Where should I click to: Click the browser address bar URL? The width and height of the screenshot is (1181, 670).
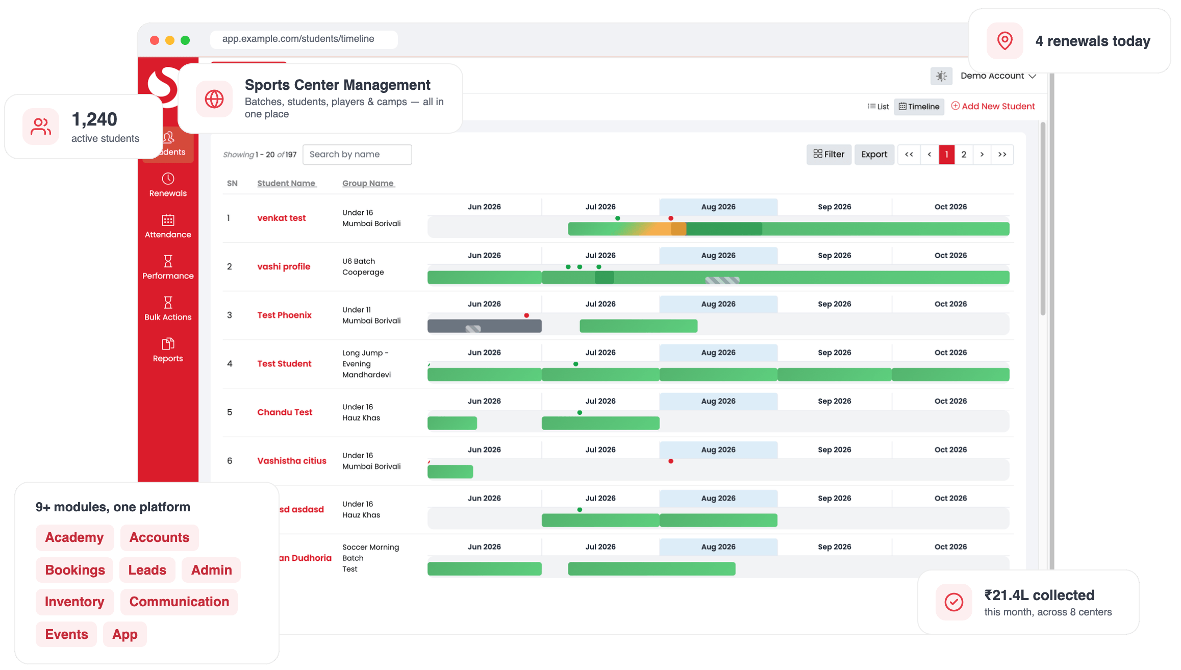(304, 39)
